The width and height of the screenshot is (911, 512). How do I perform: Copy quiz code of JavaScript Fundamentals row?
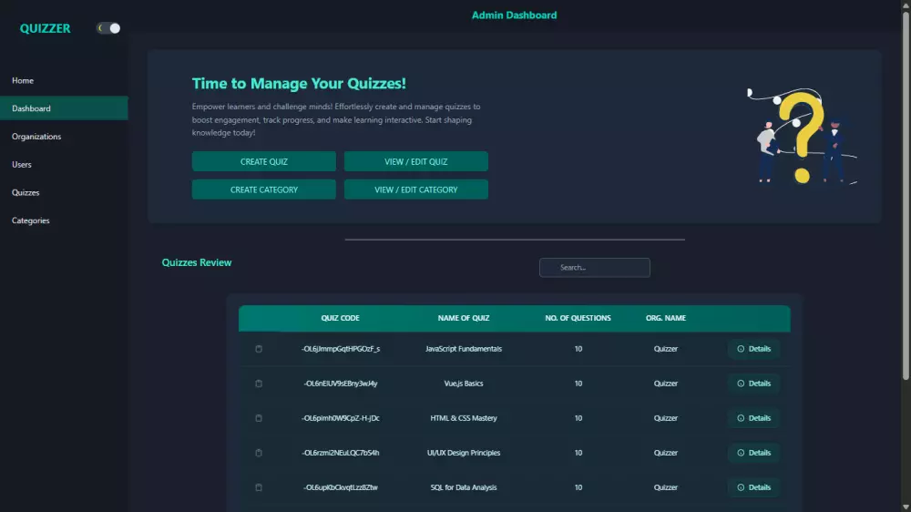click(259, 349)
